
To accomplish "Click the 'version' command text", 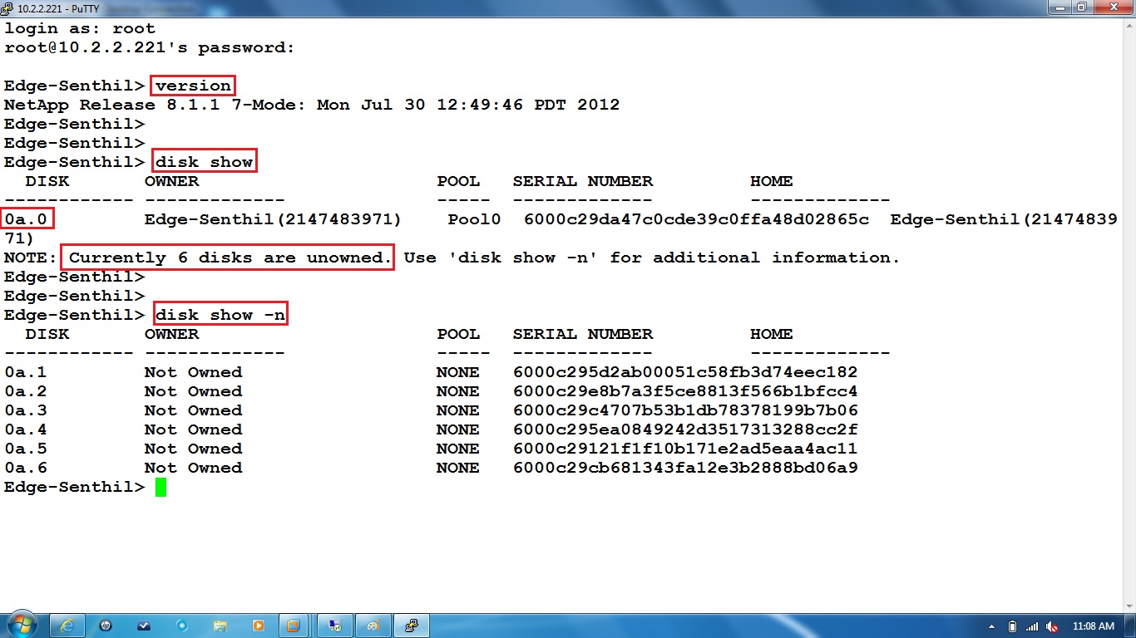I will point(193,86).
